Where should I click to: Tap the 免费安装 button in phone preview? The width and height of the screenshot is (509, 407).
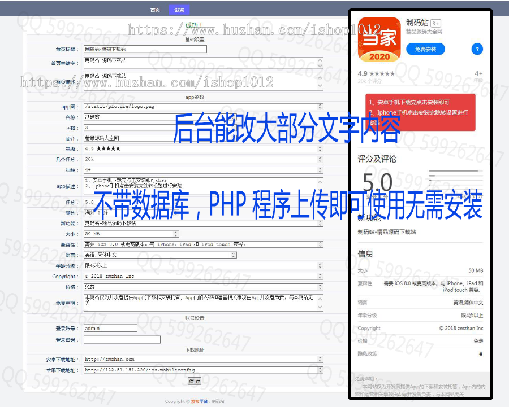(425, 49)
